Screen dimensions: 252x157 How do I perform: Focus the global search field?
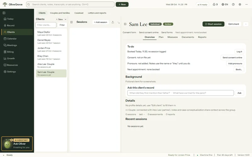tap(70, 4)
